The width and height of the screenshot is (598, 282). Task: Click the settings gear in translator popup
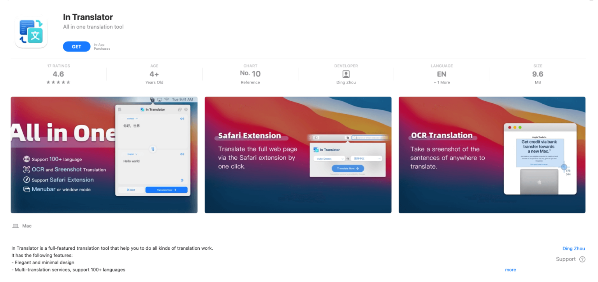[x=186, y=110]
